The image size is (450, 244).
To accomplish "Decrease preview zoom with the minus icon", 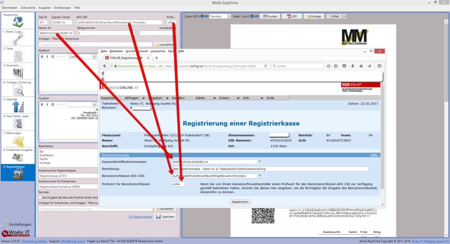I will tap(207, 16).
